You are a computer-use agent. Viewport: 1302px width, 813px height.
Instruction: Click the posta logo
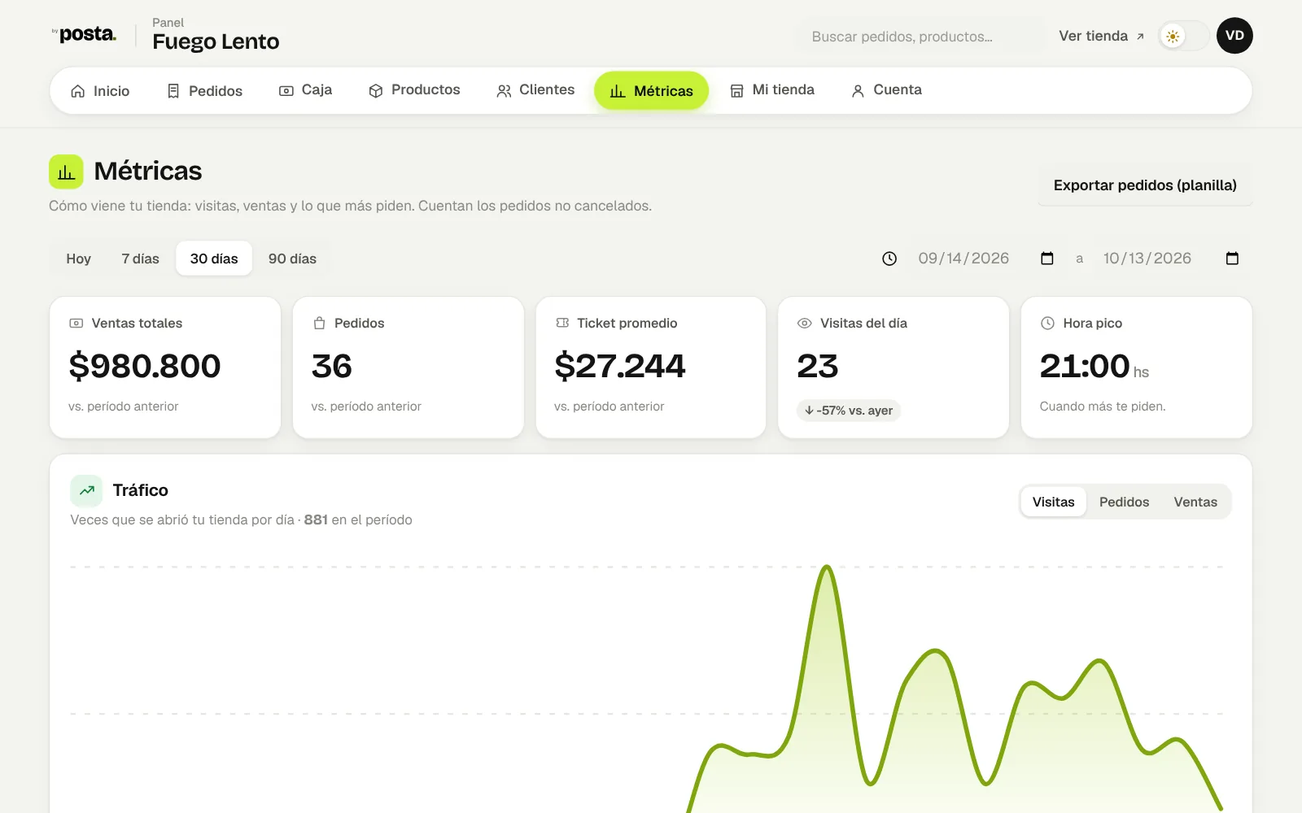84,34
